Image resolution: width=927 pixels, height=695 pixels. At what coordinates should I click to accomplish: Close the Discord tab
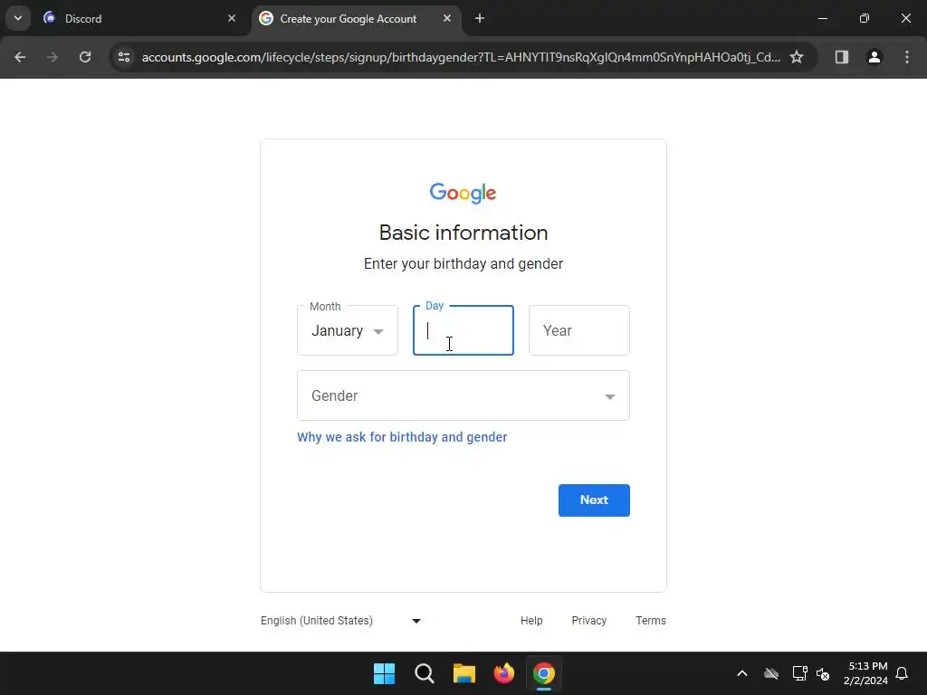click(232, 18)
